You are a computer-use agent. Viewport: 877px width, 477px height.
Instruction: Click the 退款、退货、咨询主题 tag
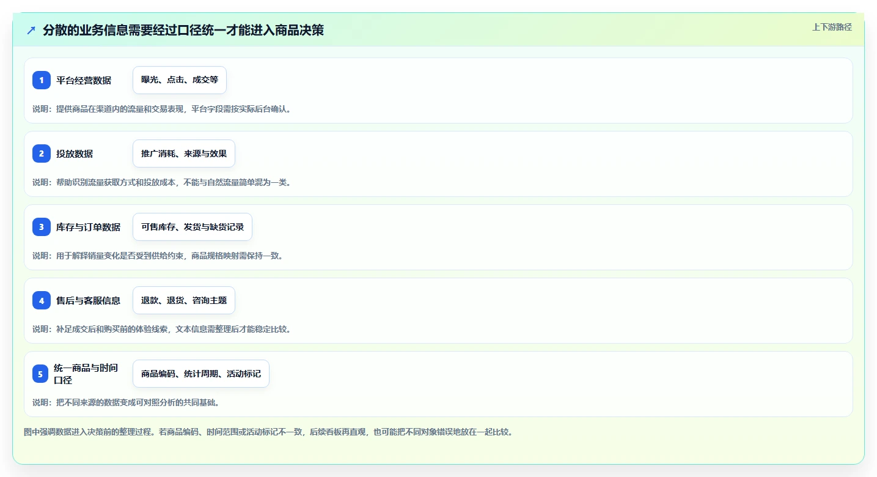pos(184,300)
